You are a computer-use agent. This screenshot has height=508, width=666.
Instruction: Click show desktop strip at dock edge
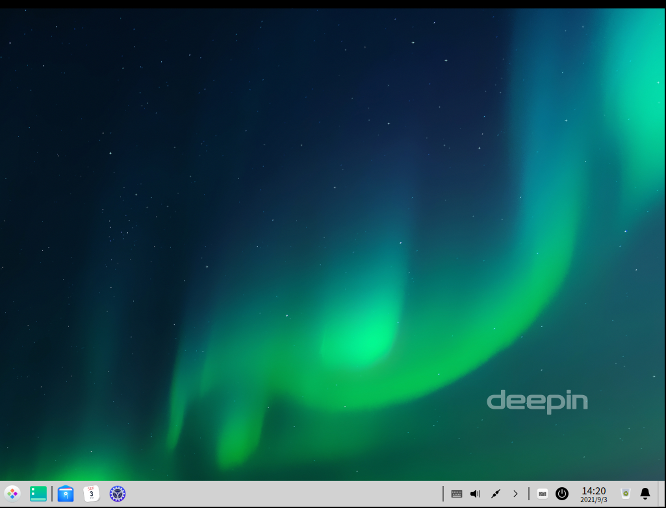[661, 494]
